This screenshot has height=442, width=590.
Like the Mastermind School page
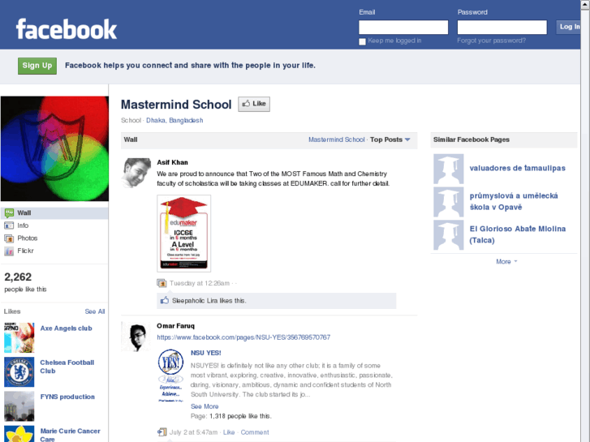pos(254,104)
